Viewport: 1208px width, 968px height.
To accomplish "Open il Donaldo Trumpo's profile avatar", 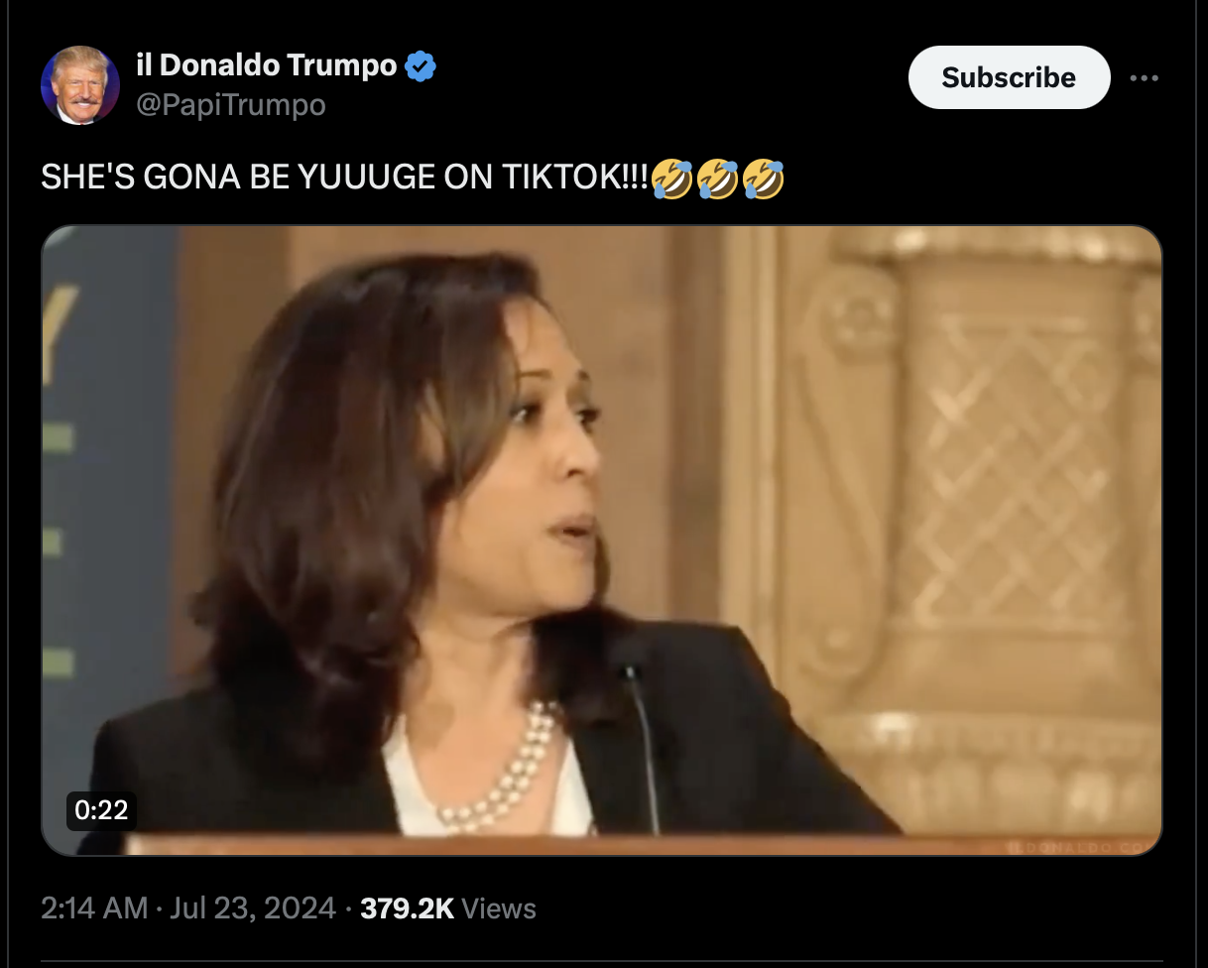I will click(x=80, y=85).
